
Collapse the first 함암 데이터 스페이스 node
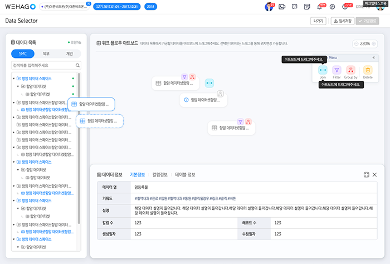click(x=13, y=79)
